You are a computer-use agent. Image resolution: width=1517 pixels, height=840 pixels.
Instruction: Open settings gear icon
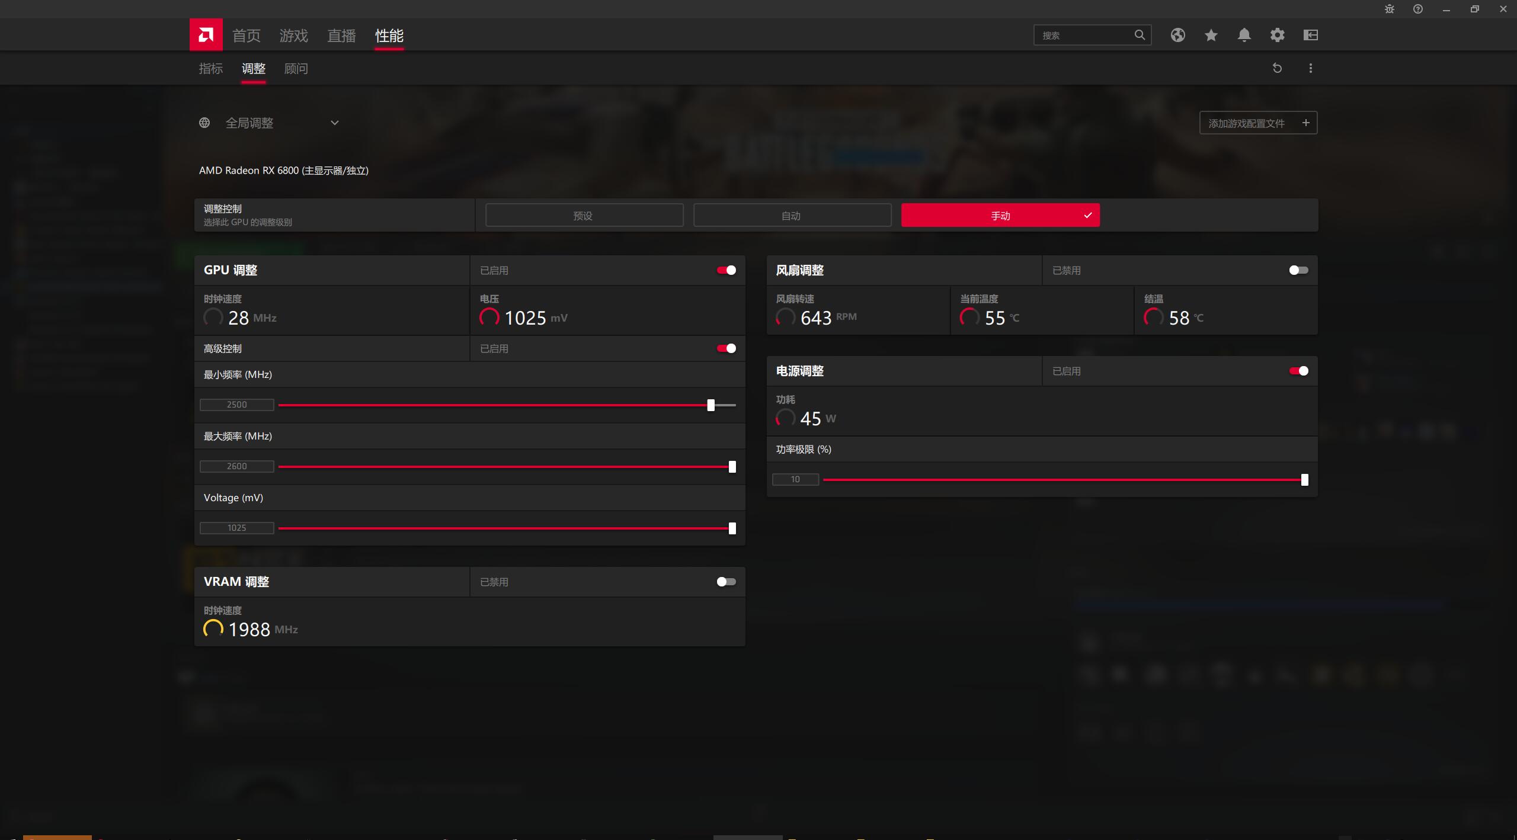(x=1277, y=35)
